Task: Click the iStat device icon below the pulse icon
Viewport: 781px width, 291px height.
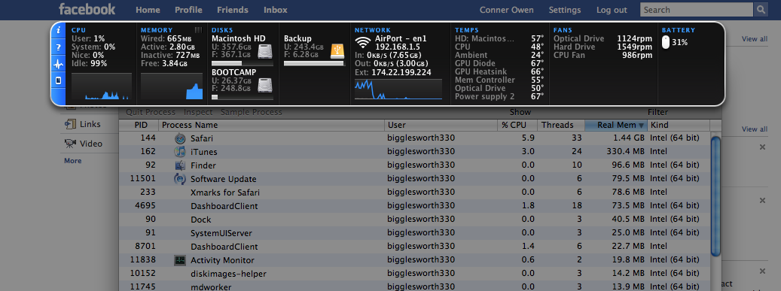Action: pos(58,80)
